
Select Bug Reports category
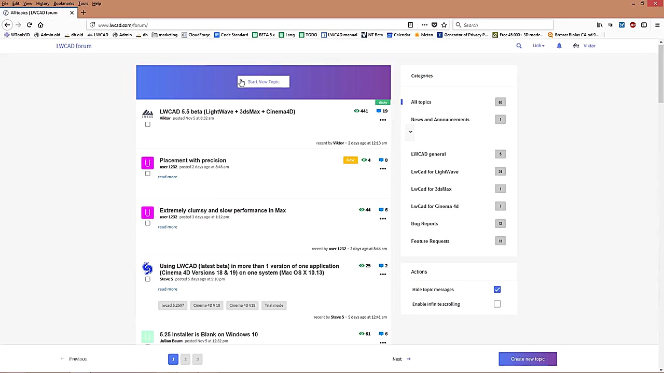point(424,224)
